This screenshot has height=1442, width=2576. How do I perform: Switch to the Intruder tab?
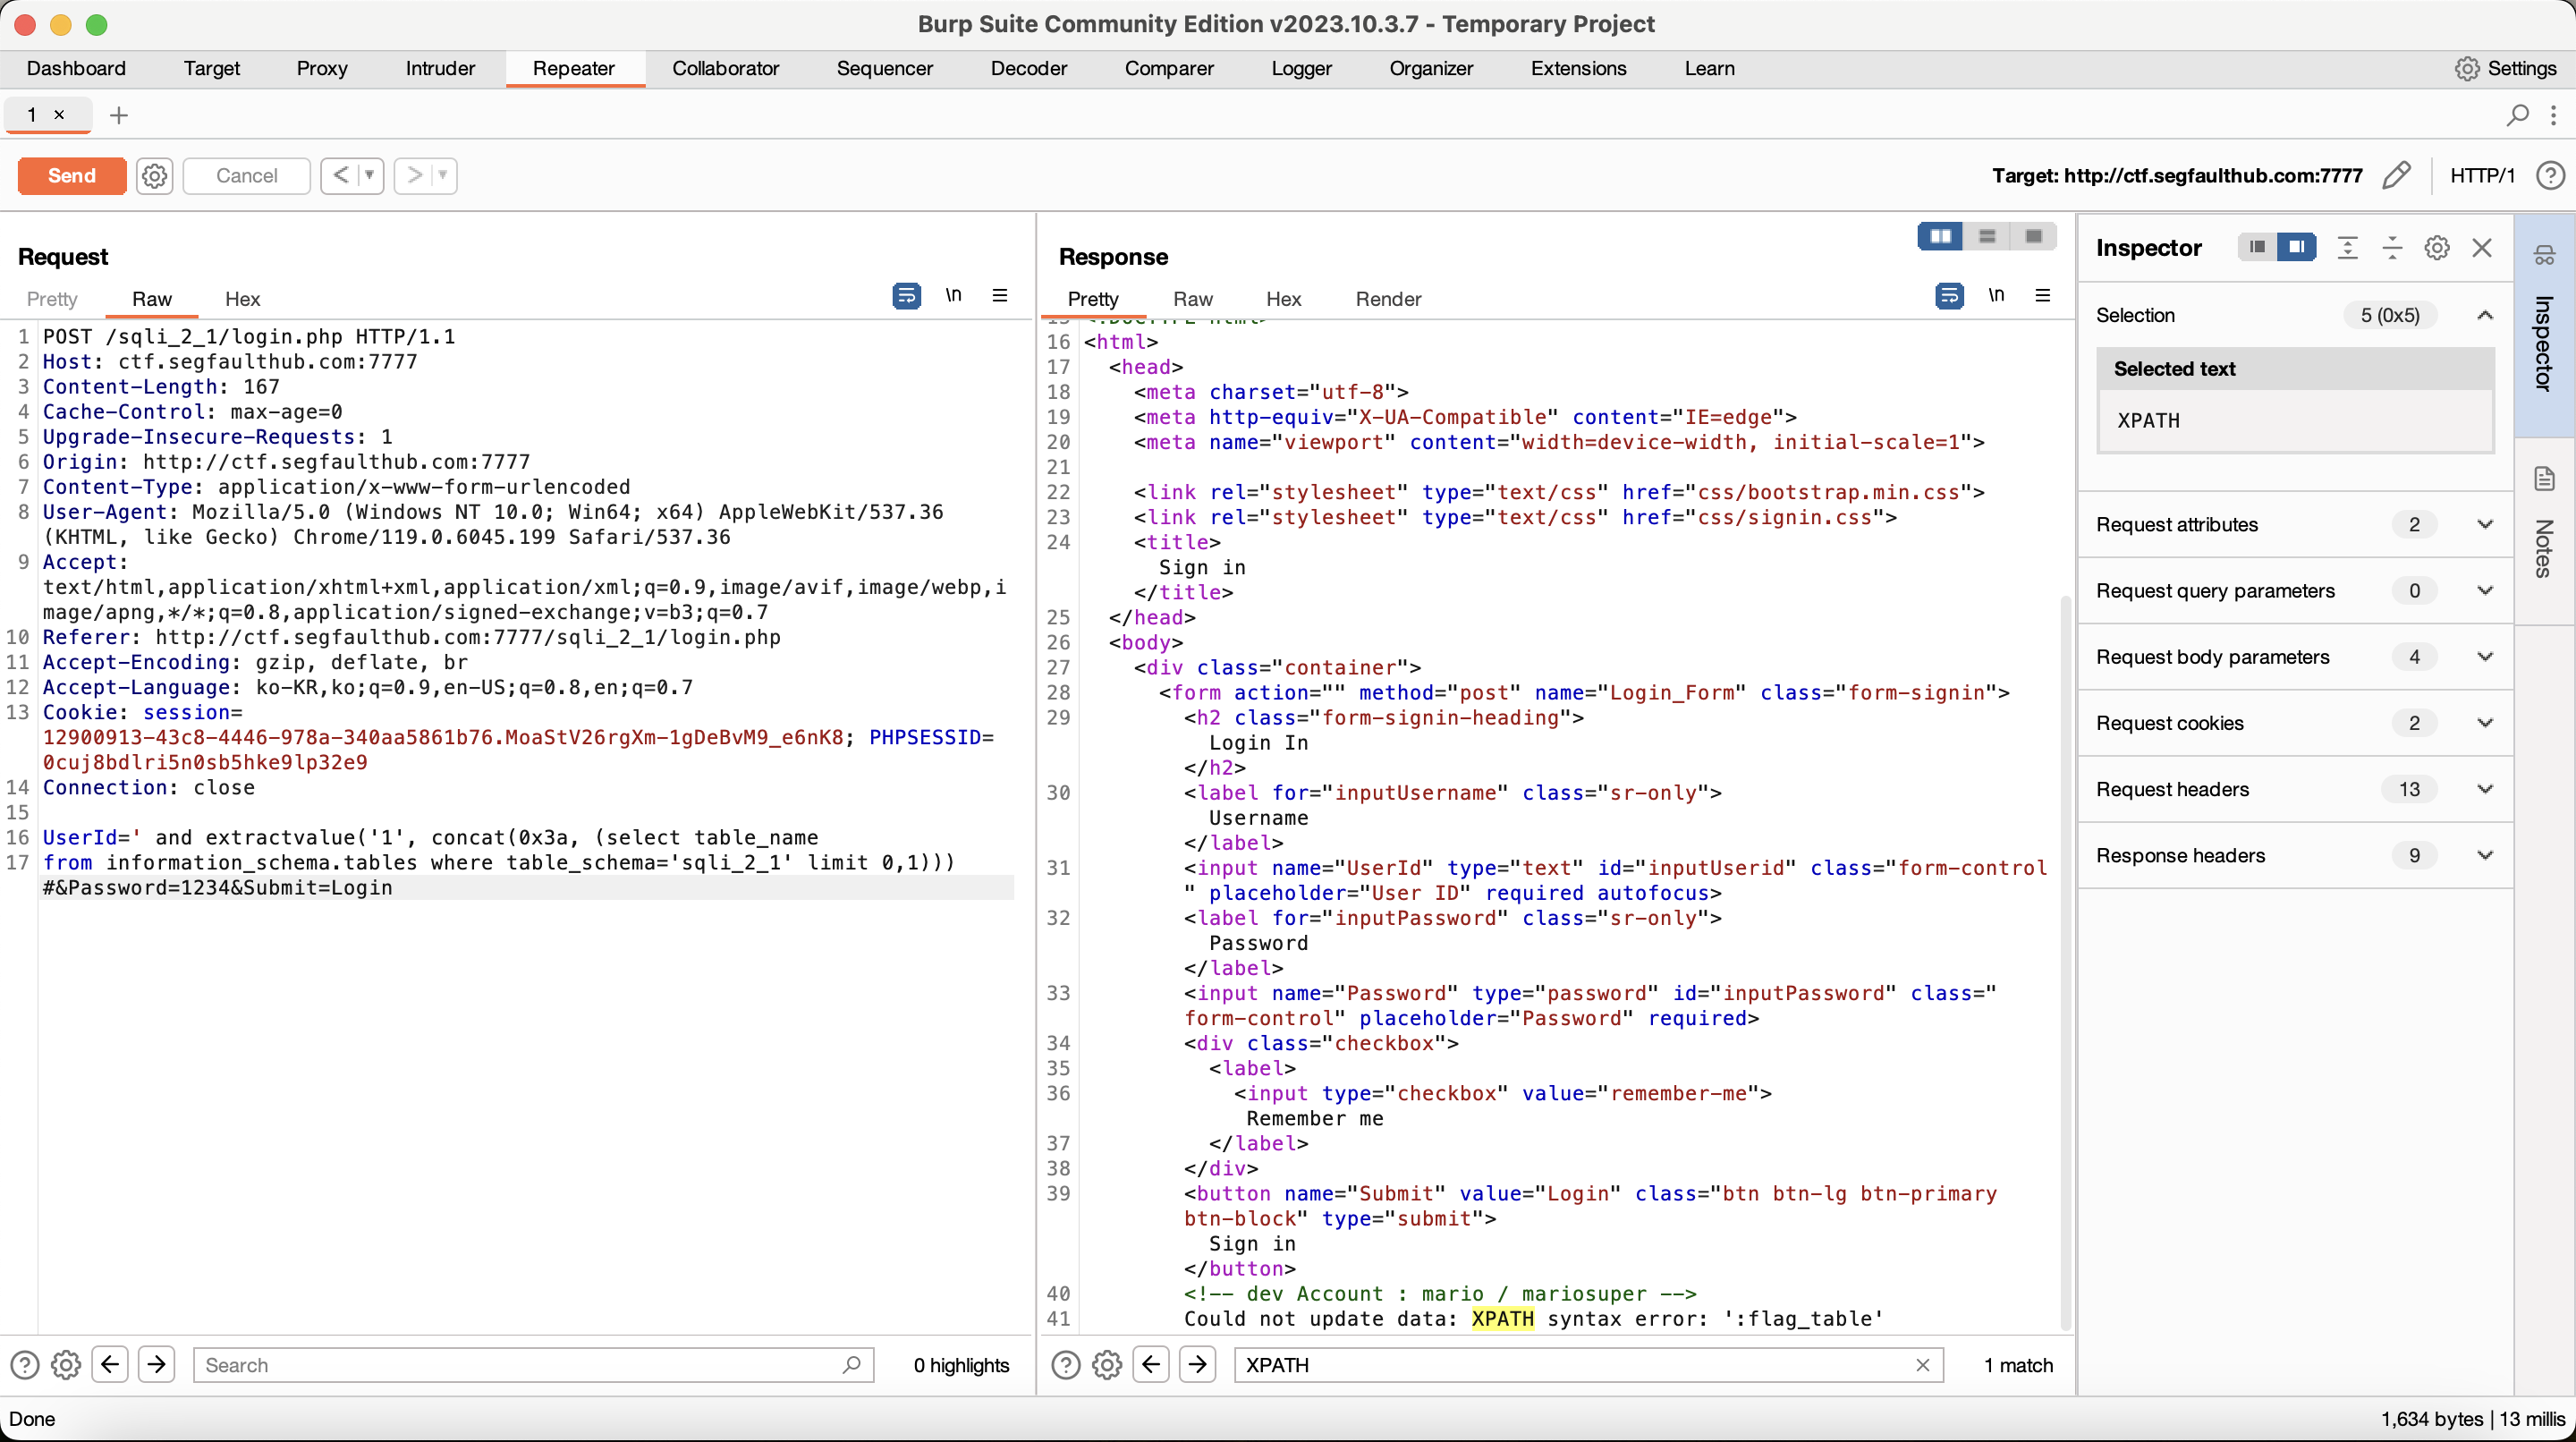coord(440,68)
